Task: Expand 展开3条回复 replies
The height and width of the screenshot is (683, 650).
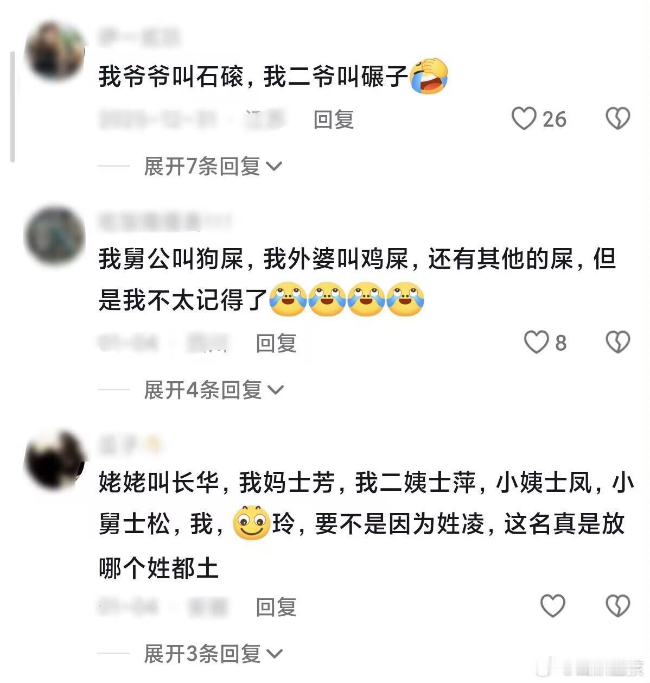Action: tap(213, 654)
